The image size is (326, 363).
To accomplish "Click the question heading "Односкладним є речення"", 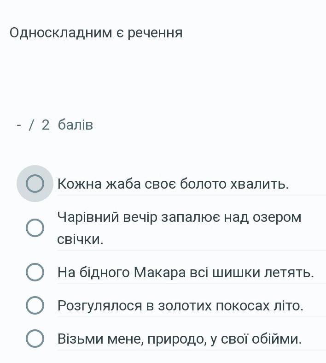I will click(x=96, y=33).
